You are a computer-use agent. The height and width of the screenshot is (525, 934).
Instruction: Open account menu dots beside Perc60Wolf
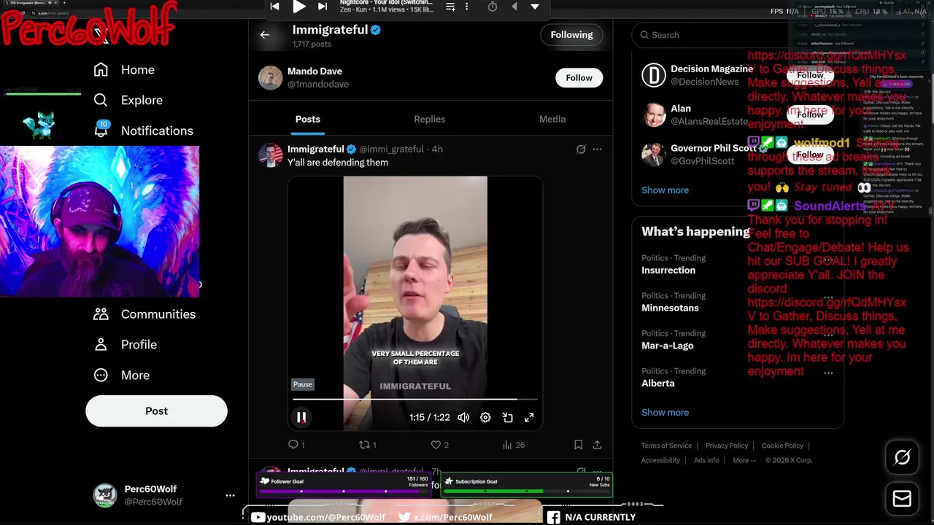(230, 495)
